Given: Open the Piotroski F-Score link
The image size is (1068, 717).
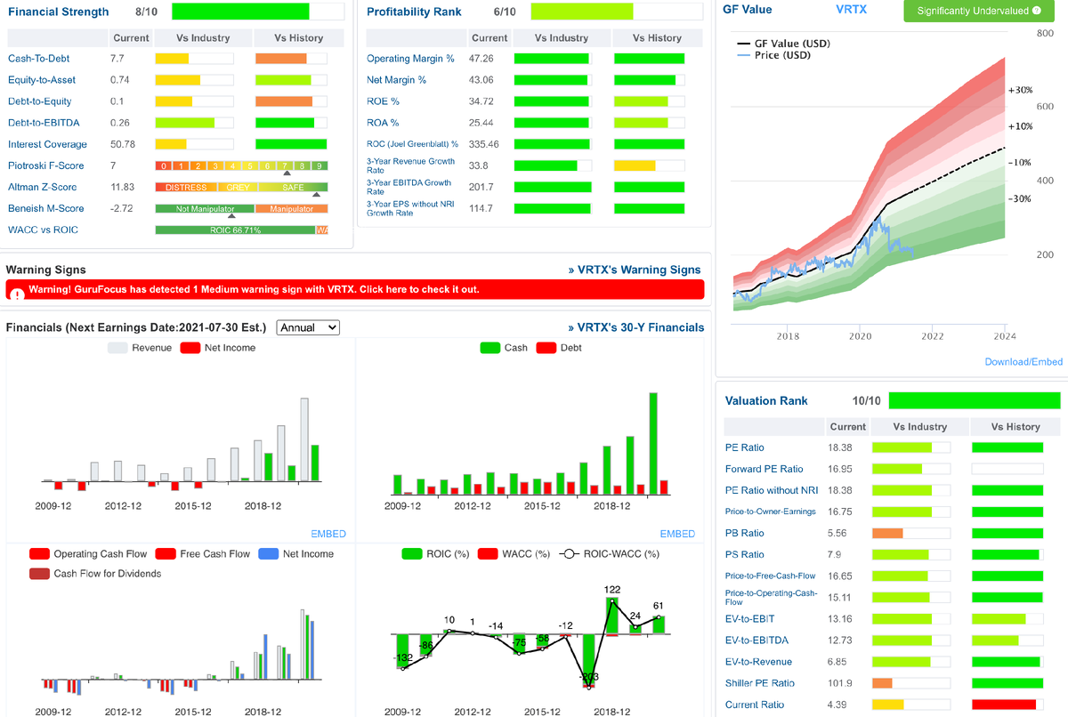Looking at the screenshot, I should click(x=45, y=165).
